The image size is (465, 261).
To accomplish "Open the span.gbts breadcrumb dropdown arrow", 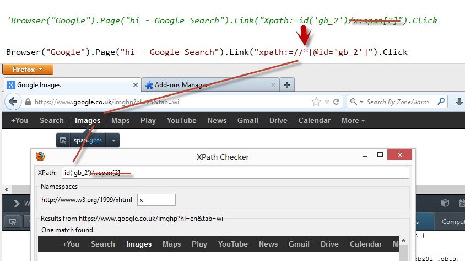I will (x=113, y=141).
